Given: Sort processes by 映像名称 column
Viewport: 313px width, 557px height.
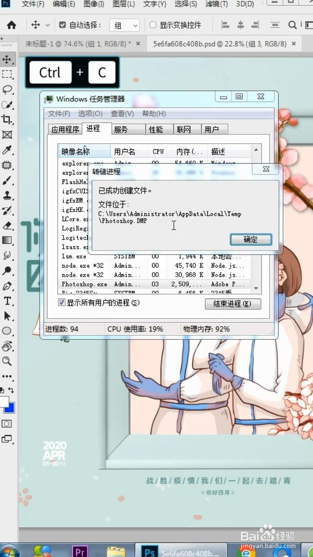Looking at the screenshot, I should pyautogui.click(x=84, y=151).
